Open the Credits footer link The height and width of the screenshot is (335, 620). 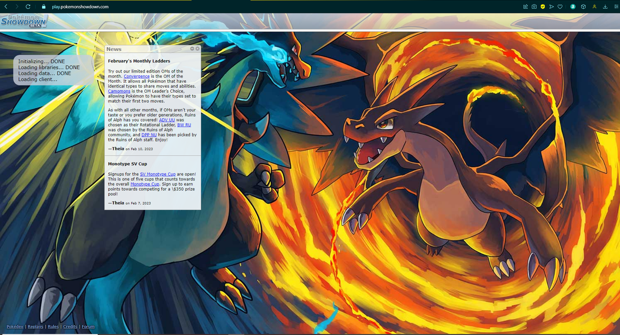(70, 327)
